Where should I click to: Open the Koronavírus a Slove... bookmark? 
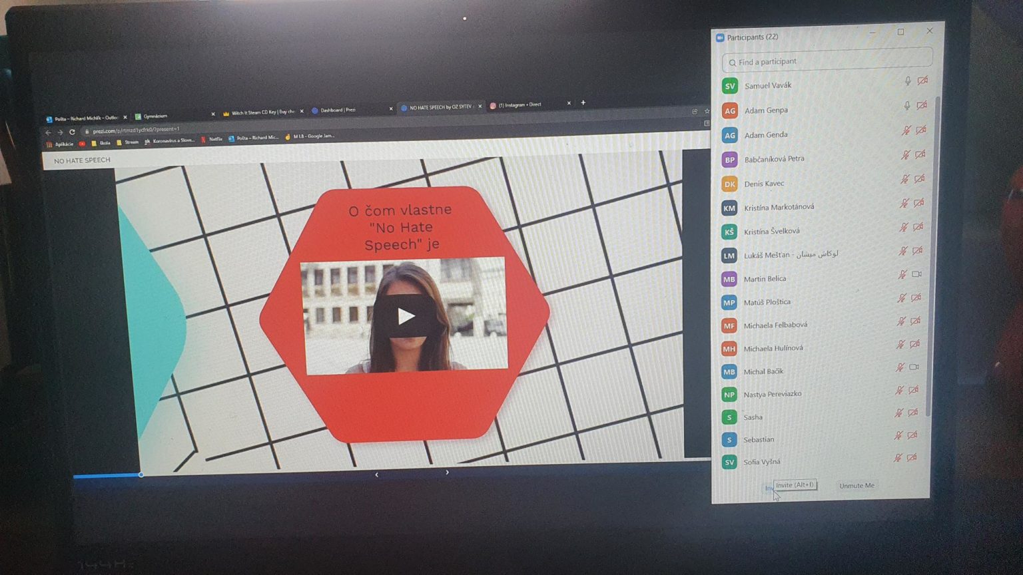[169, 141]
